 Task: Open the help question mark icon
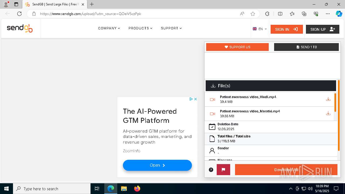211,170
